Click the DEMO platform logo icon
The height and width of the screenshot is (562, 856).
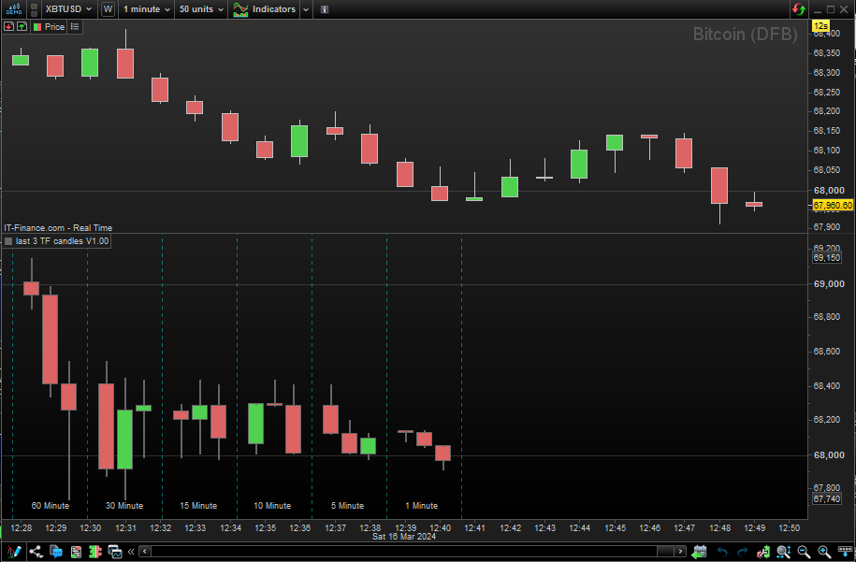coord(14,8)
